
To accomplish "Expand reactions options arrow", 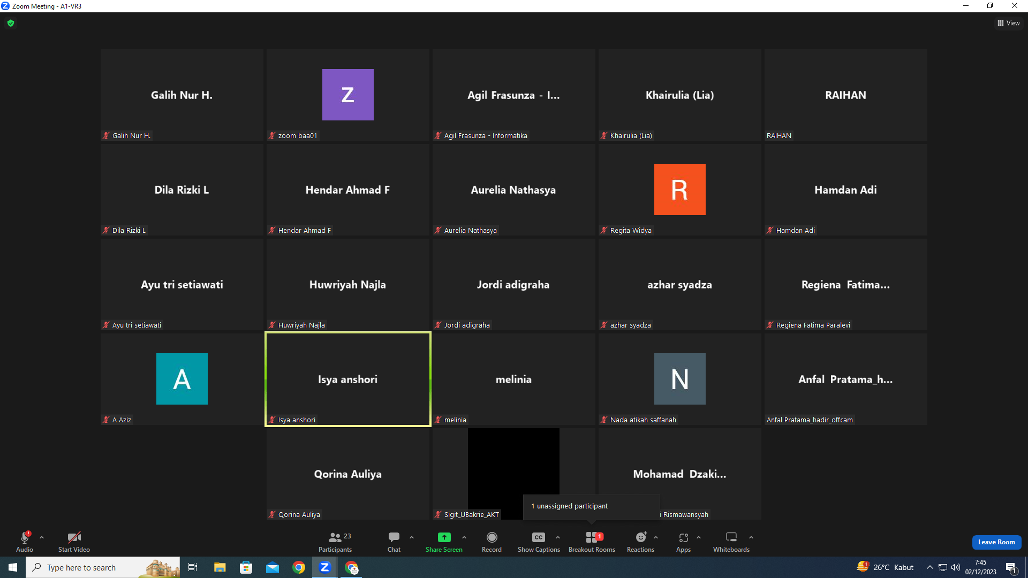I will pyautogui.click(x=656, y=537).
